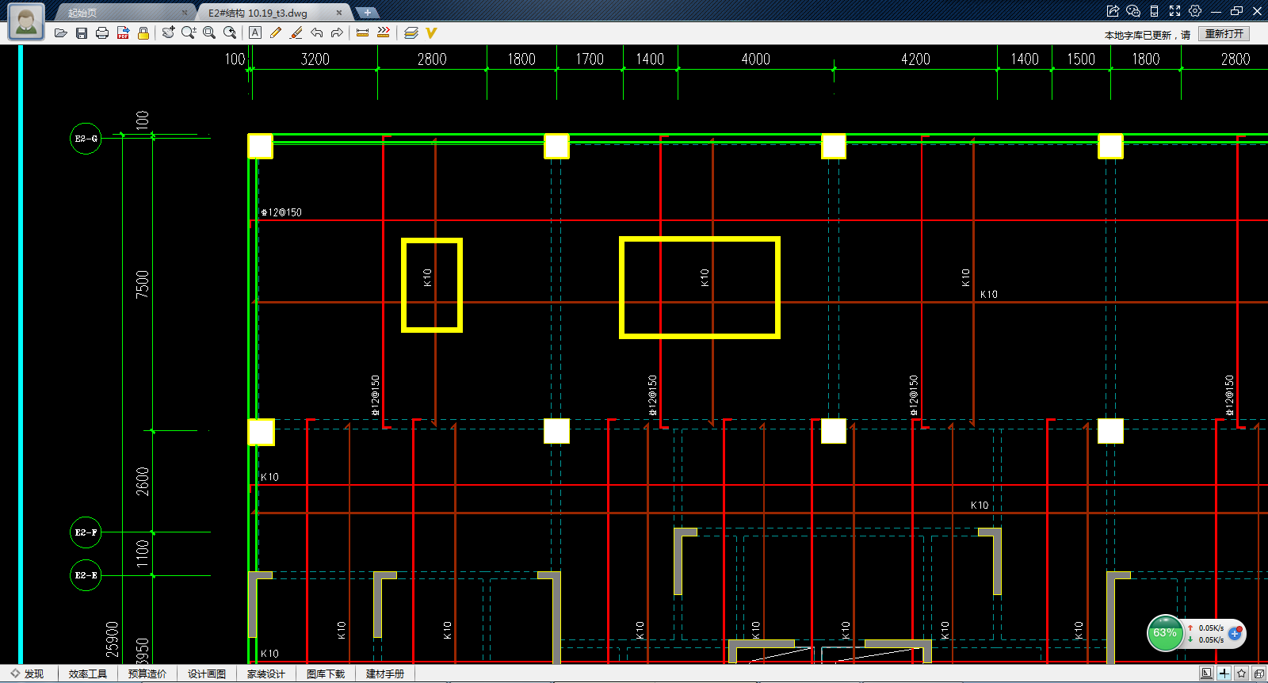Open the user avatar profile
Image resolution: width=1268 pixels, height=683 pixels.
tap(25, 21)
